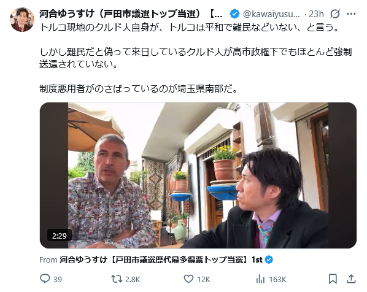The width and height of the screenshot is (367, 292).
Task: Open the video source account link
Action: (x=161, y=259)
